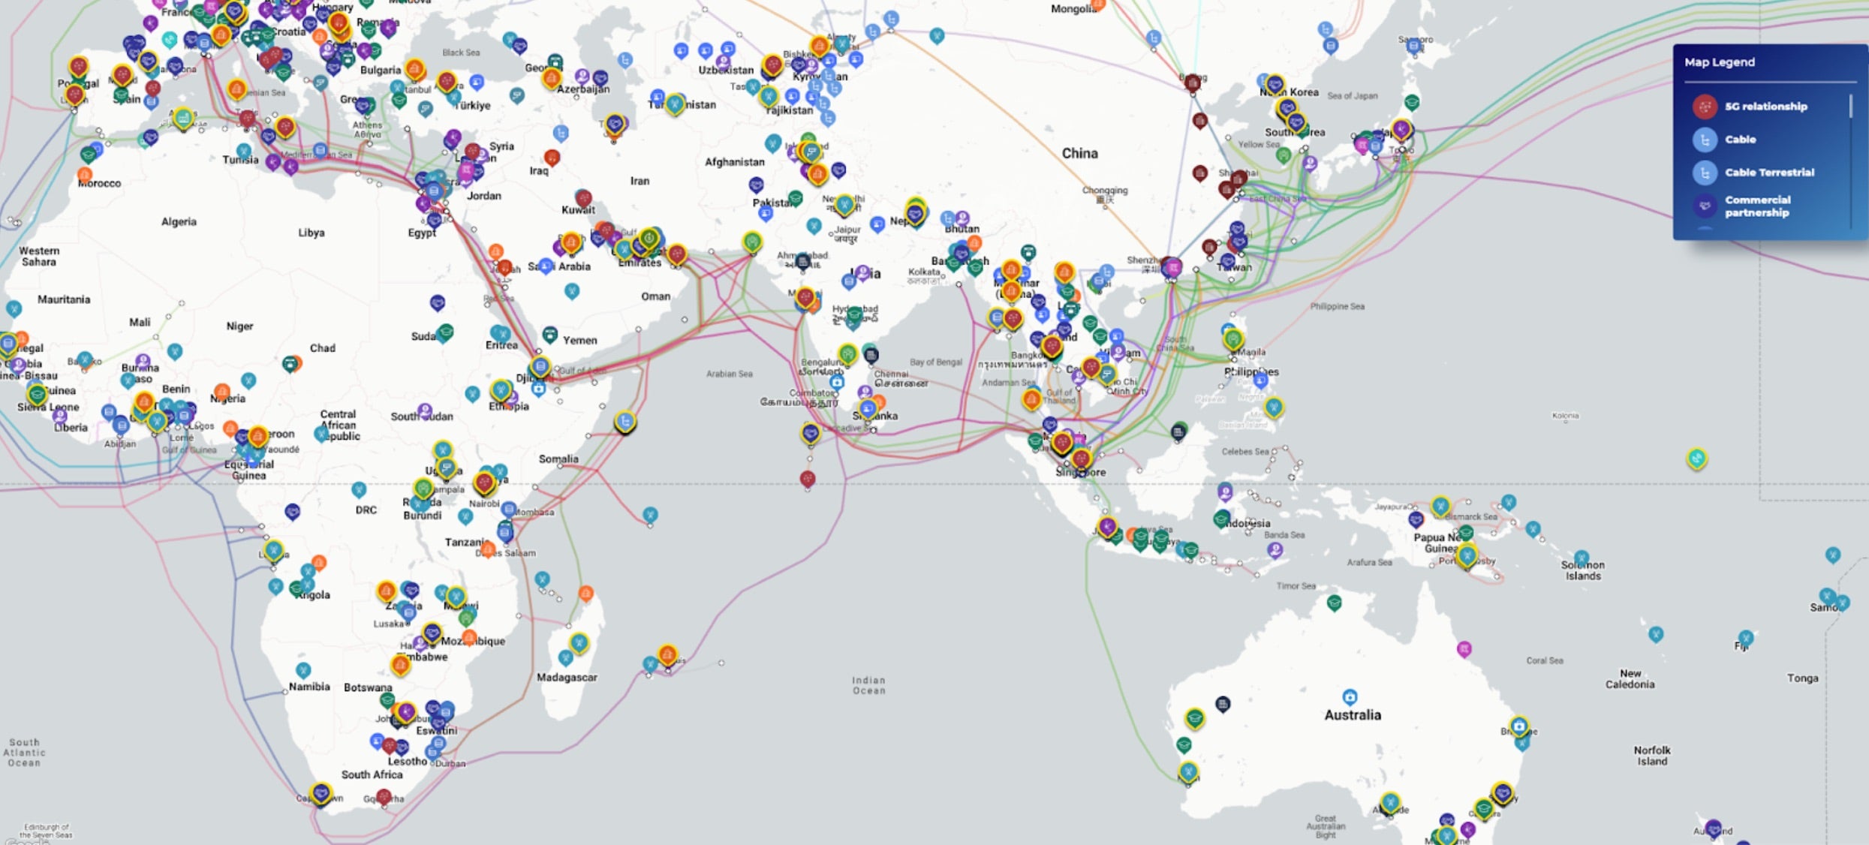This screenshot has width=1869, height=845.
Task: Open the navy building marker in Western Australia
Action: pyautogui.click(x=1223, y=704)
